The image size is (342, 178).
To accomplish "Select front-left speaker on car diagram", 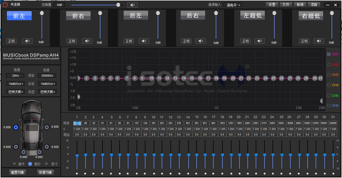I will 16,127.
